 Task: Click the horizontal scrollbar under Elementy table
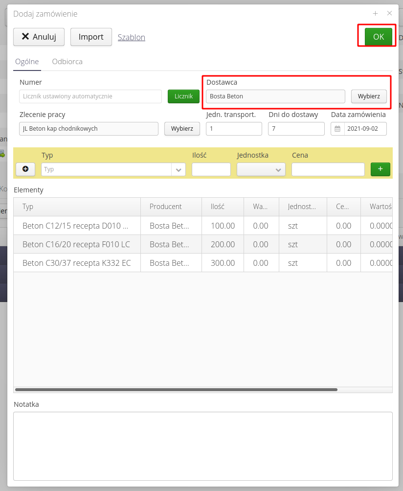click(x=176, y=390)
